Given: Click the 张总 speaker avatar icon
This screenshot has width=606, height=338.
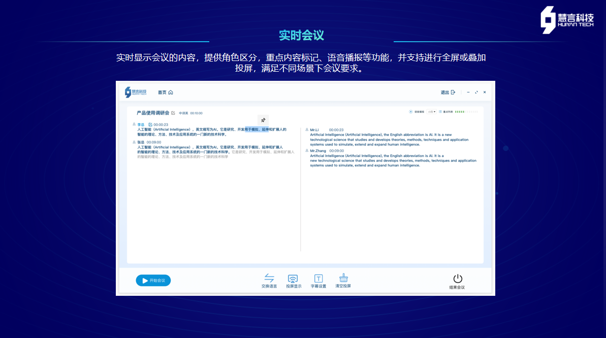Looking at the screenshot, I should [134, 142].
